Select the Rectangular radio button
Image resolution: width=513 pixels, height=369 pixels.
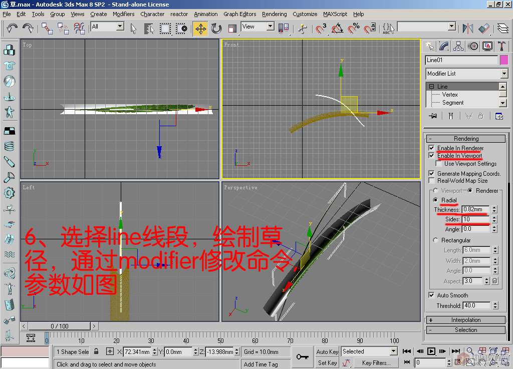point(435,240)
